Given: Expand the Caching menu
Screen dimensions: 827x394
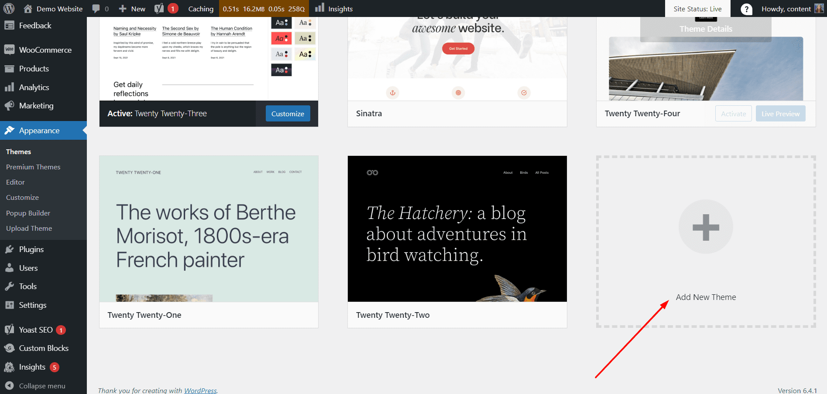Looking at the screenshot, I should click(201, 9).
